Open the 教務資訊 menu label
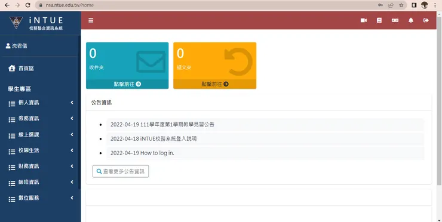The image size is (442, 222). (x=29, y=118)
